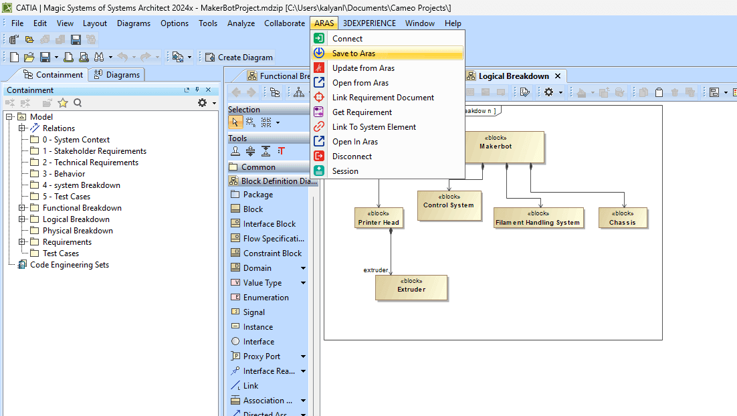The height and width of the screenshot is (416, 737).
Task: Create a new project with the blank page icon
Action: [14, 58]
